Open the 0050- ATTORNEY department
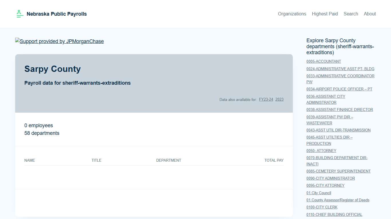 coord(321,151)
